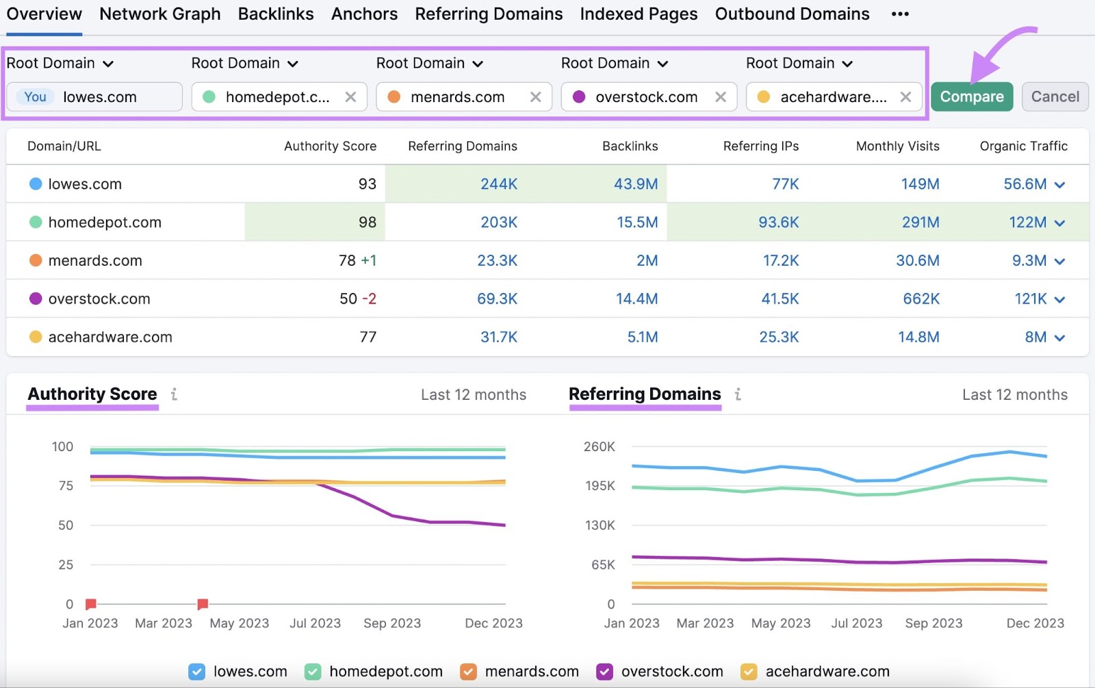Click the red flag marker near Jan 2023
This screenshot has width=1095, height=688.
(90, 604)
